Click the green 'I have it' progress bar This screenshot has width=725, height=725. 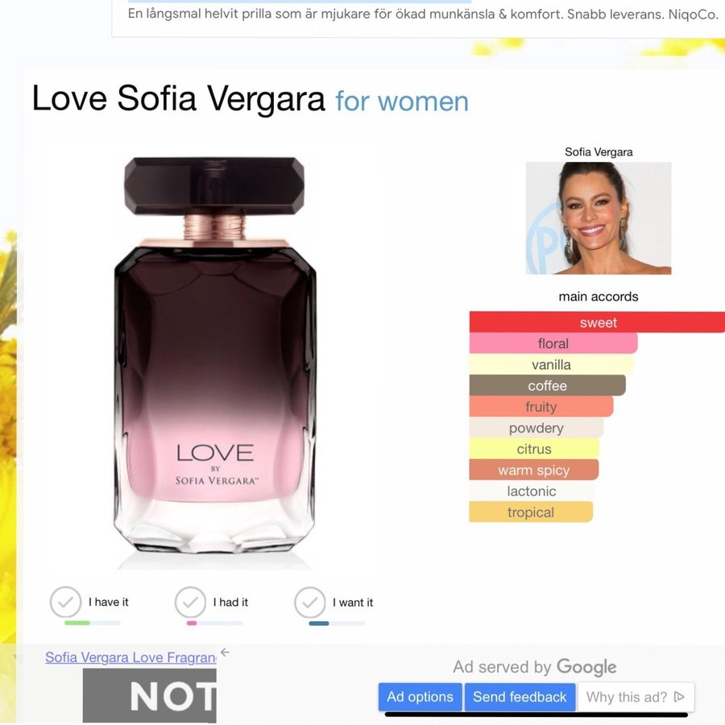tap(92, 623)
